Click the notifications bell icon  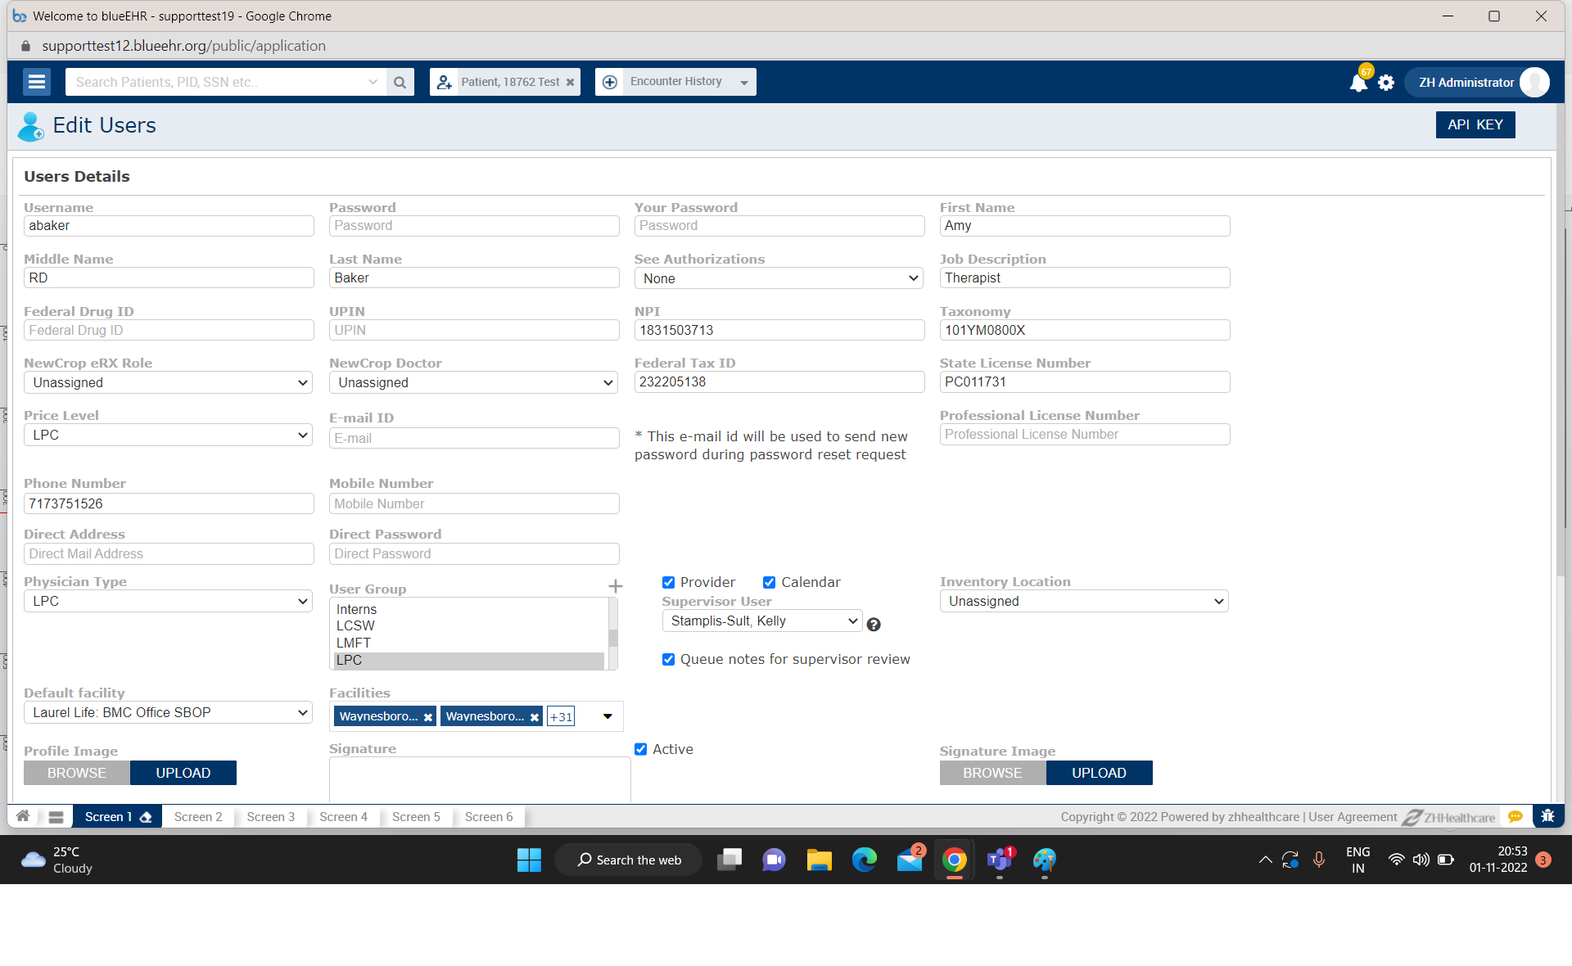(x=1357, y=82)
